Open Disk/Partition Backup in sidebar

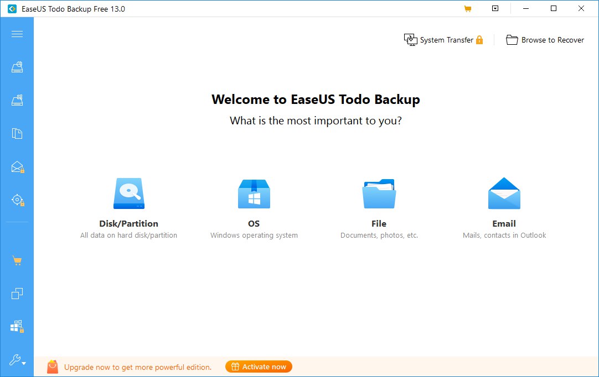[x=17, y=67]
